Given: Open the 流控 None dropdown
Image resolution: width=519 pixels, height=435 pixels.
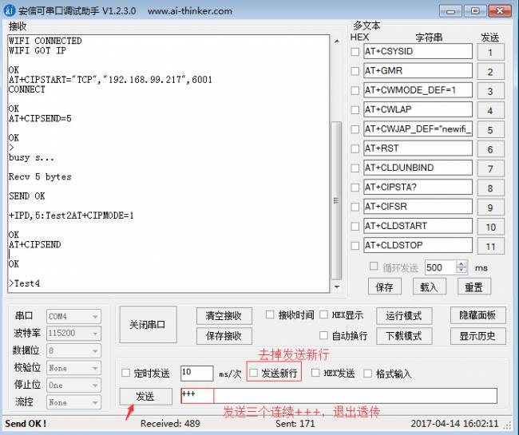Looking at the screenshot, I should click(73, 402).
